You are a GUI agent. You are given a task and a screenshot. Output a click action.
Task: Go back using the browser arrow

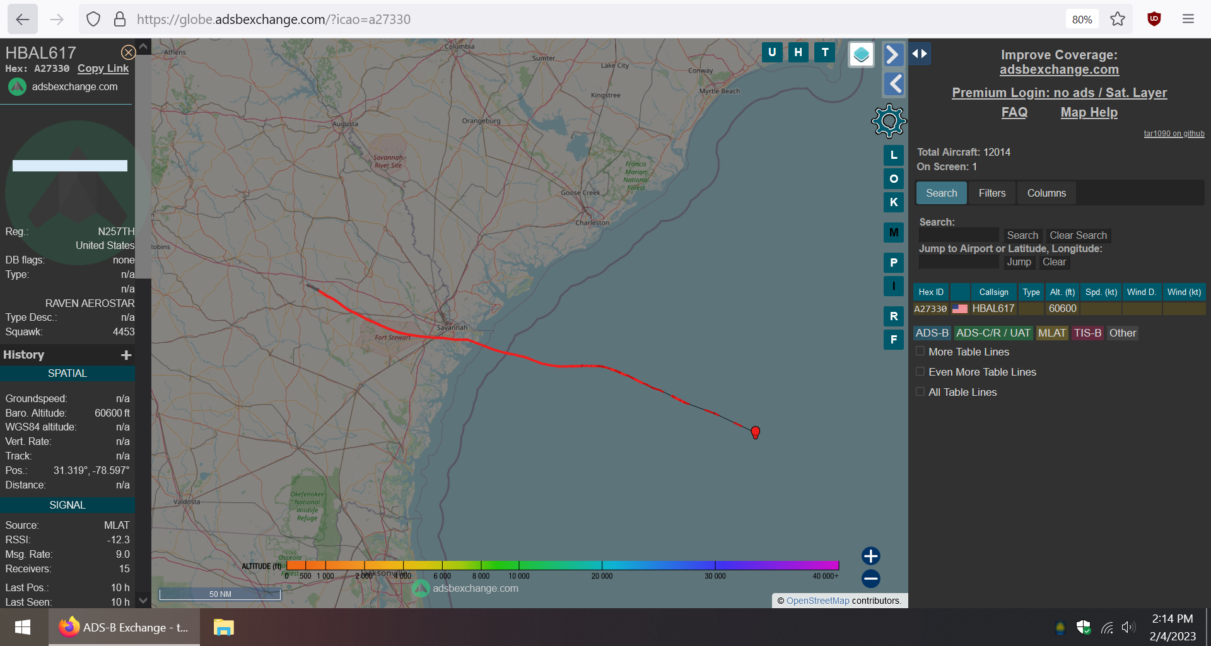tap(23, 19)
